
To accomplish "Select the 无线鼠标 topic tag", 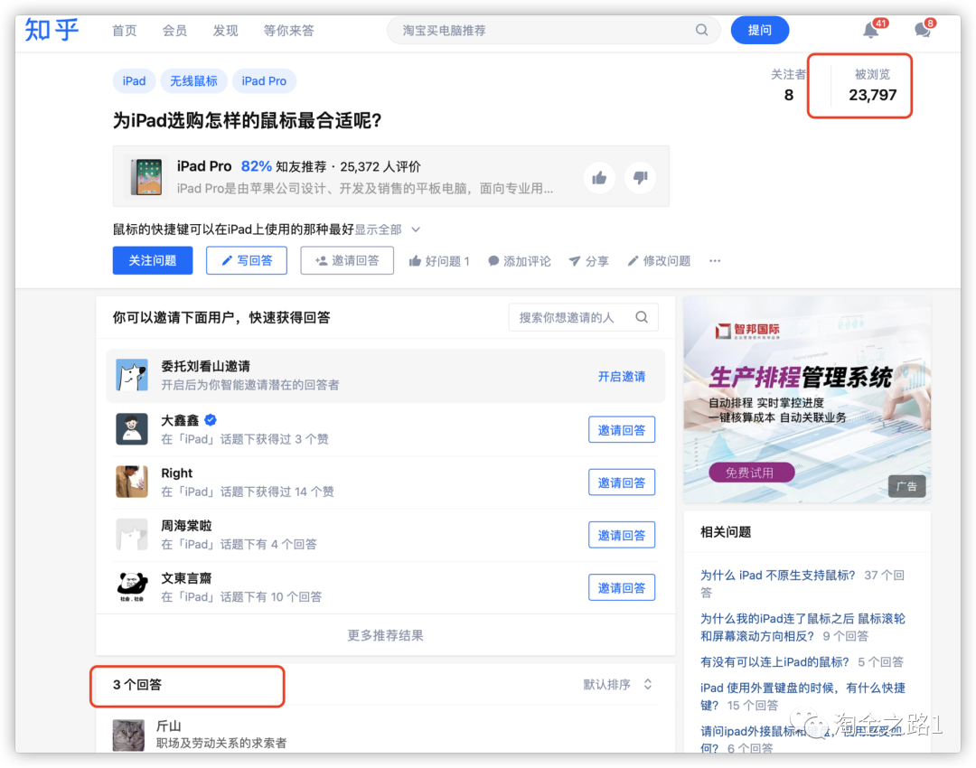I will 193,81.
